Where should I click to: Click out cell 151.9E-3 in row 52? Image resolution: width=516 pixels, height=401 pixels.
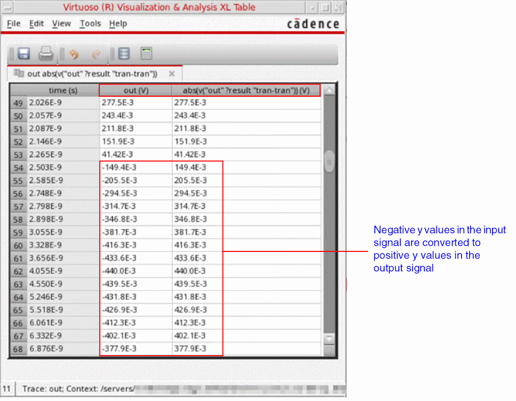[135, 141]
